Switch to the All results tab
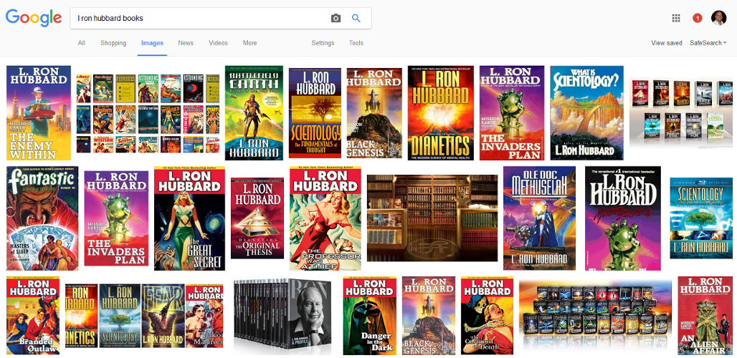This screenshot has height=358, width=737. click(82, 43)
